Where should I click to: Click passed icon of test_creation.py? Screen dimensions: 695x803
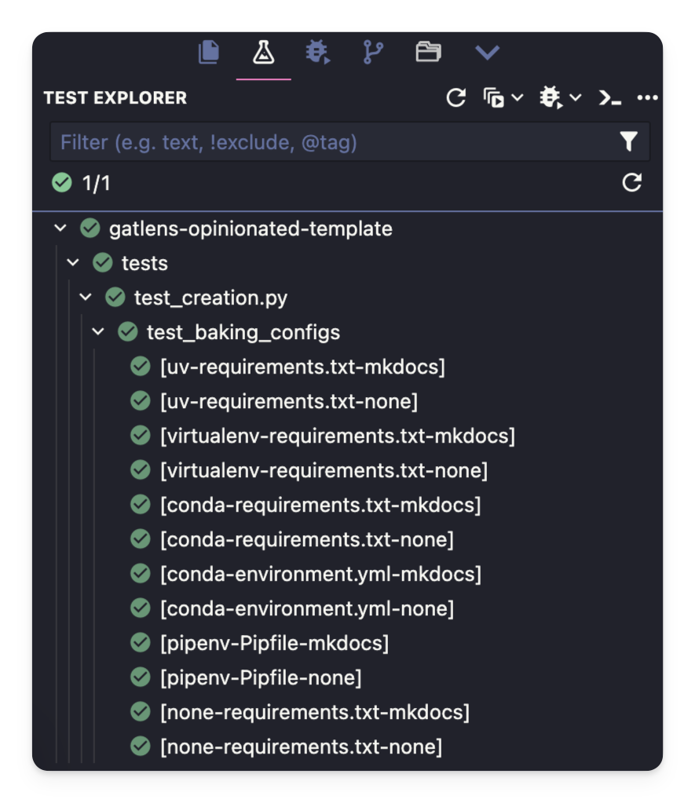[115, 297]
